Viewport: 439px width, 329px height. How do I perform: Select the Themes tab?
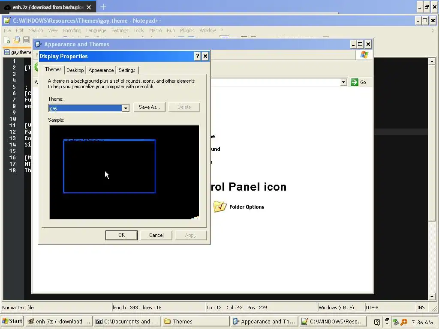click(53, 69)
